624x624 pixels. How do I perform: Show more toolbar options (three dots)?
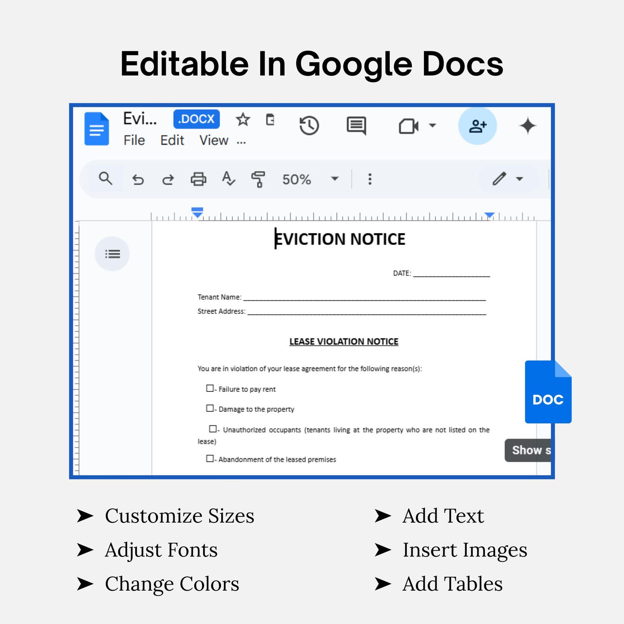click(370, 179)
